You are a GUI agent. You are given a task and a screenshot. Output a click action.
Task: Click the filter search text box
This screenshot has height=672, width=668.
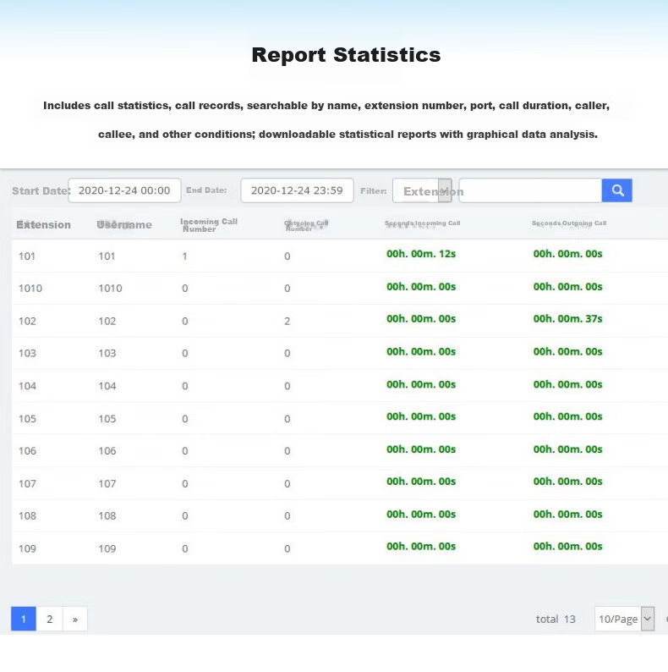coord(530,190)
